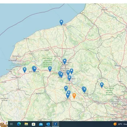
Task: Click the easternmost marker southeast of Rouen
Action: pos(71,71)
